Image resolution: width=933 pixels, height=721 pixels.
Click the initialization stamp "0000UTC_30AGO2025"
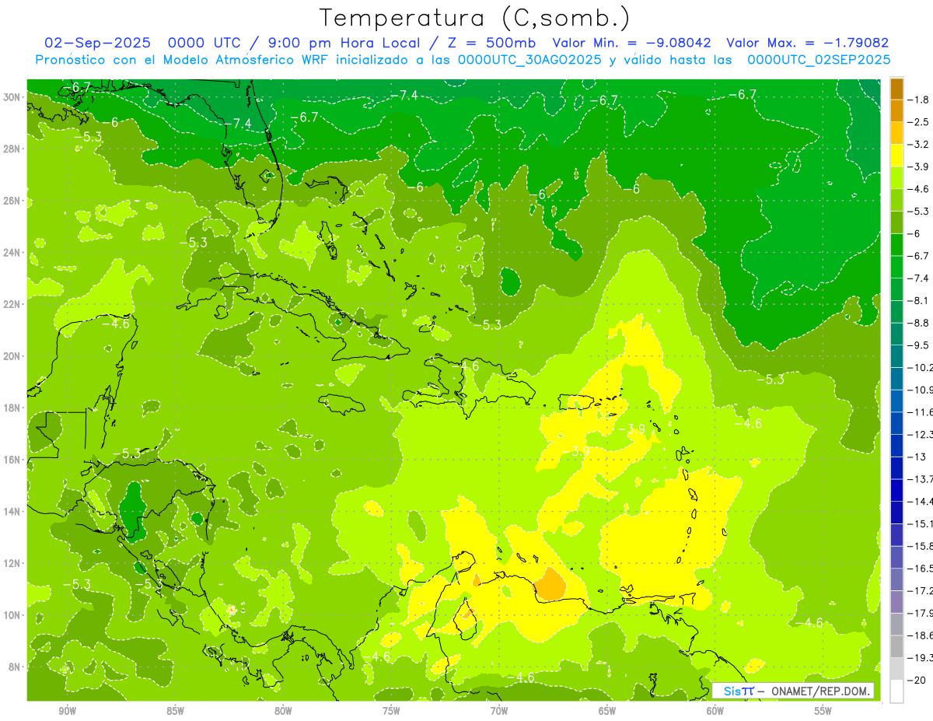[x=529, y=59]
